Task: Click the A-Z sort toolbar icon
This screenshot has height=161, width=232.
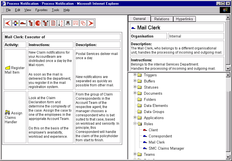Action: coord(60,23)
